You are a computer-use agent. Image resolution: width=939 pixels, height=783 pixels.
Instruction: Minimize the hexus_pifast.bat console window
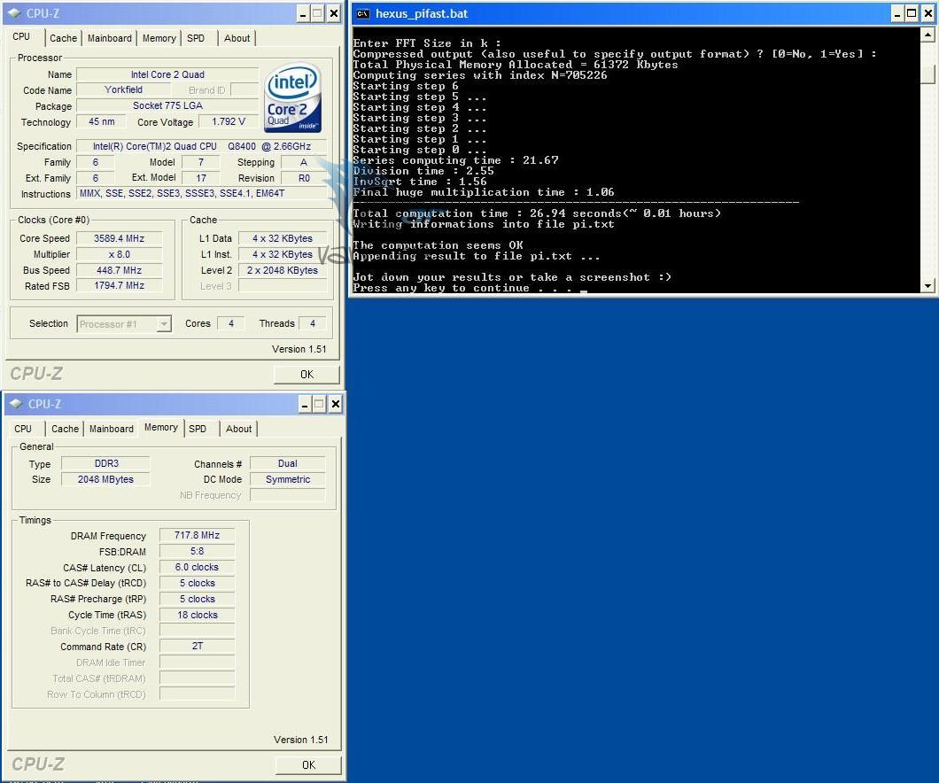point(897,14)
